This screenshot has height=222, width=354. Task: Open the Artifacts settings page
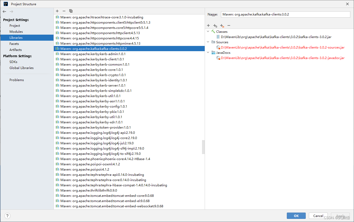(15, 50)
